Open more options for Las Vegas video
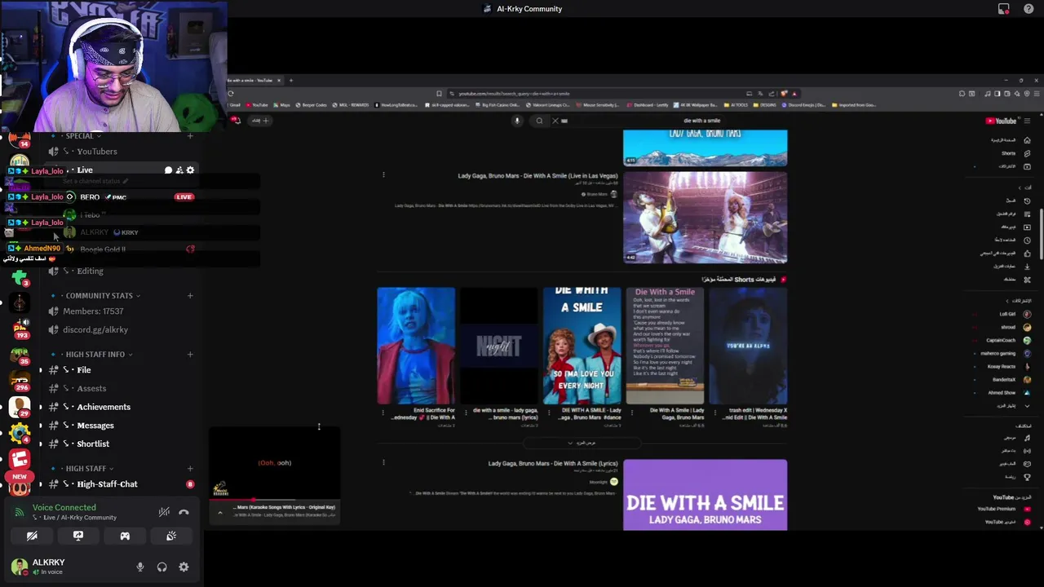1044x587 pixels. [383, 174]
